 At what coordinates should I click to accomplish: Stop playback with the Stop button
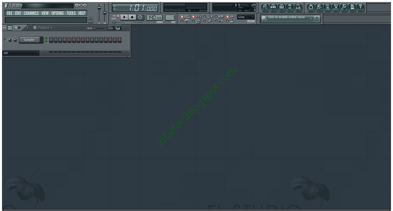[x=132, y=17]
